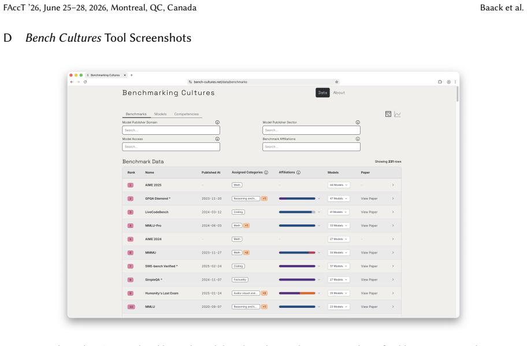The width and height of the screenshot is (527, 346).
Task: Expand the 44 Models dropdown for AIME 2025
Action: point(339,185)
